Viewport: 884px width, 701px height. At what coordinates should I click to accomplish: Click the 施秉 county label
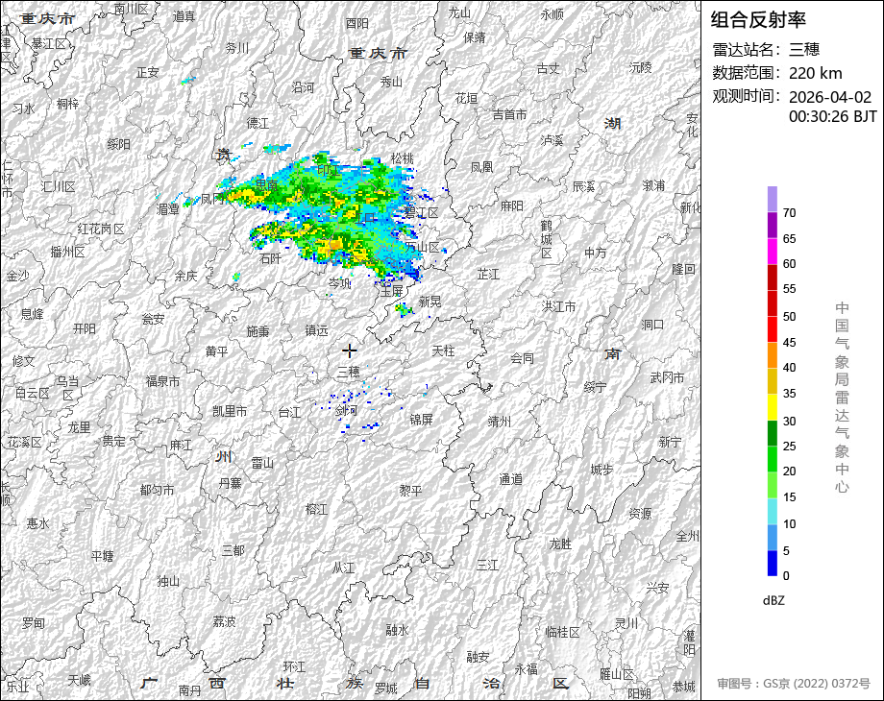[x=258, y=332]
